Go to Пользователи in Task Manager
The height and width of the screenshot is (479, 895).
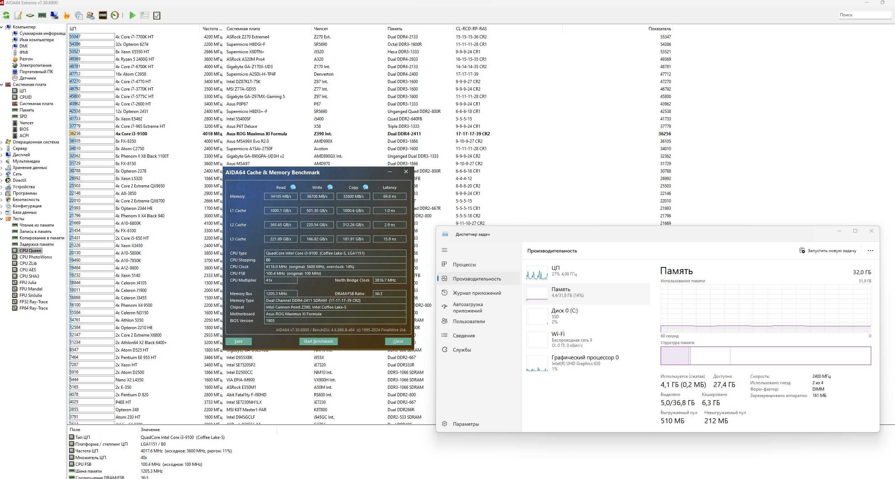478,321
